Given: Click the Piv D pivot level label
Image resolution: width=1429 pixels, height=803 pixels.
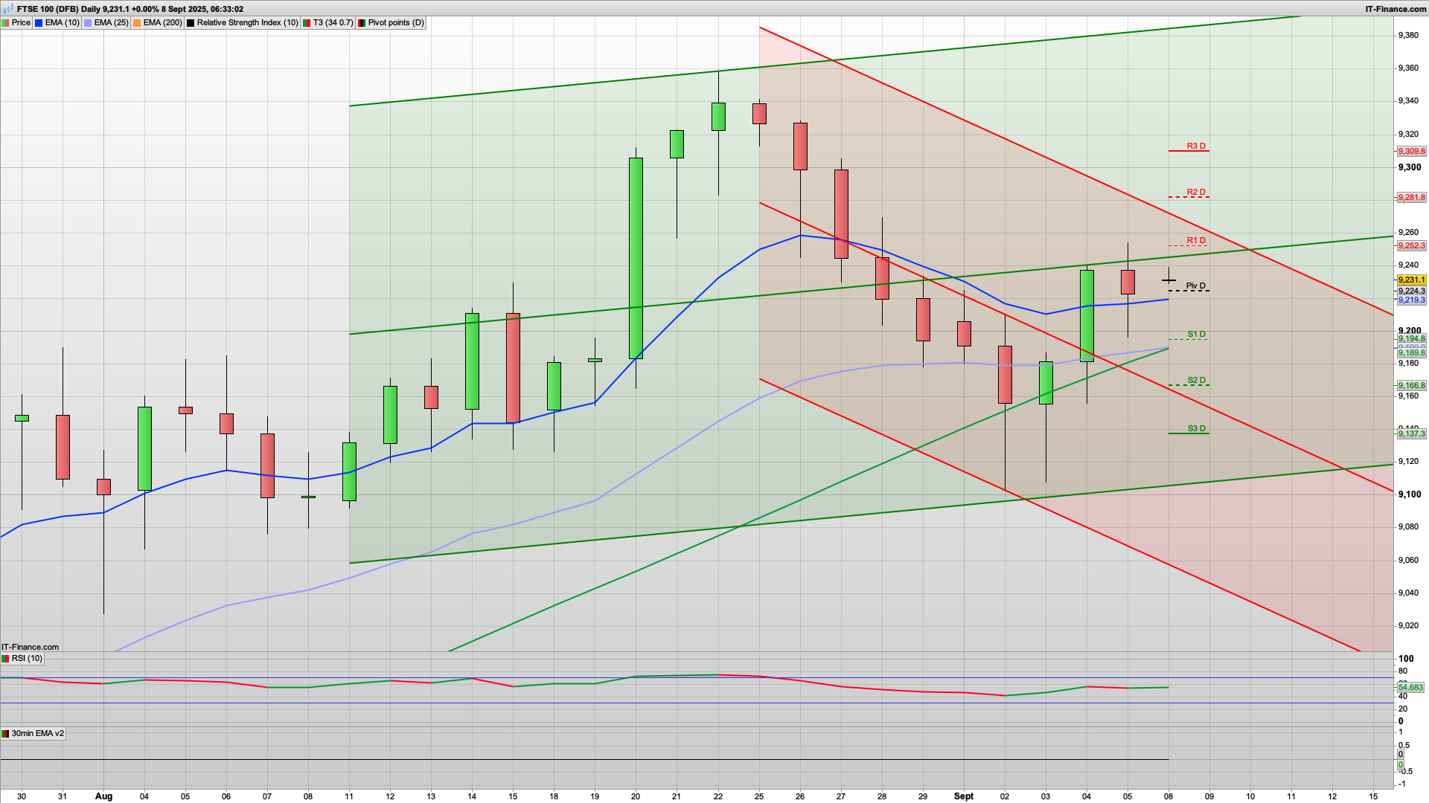Looking at the screenshot, I should (1196, 286).
